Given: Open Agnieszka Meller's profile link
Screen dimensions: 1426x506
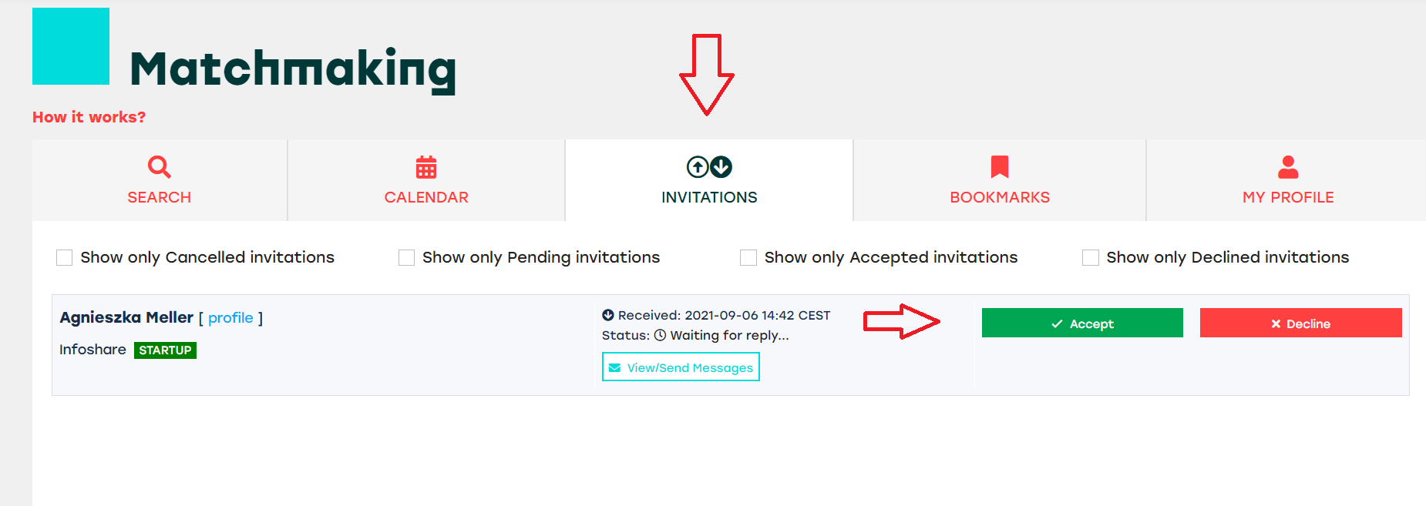Looking at the screenshot, I should 230,317.
